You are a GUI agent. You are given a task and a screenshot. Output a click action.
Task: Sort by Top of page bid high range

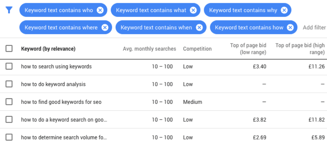300,49
